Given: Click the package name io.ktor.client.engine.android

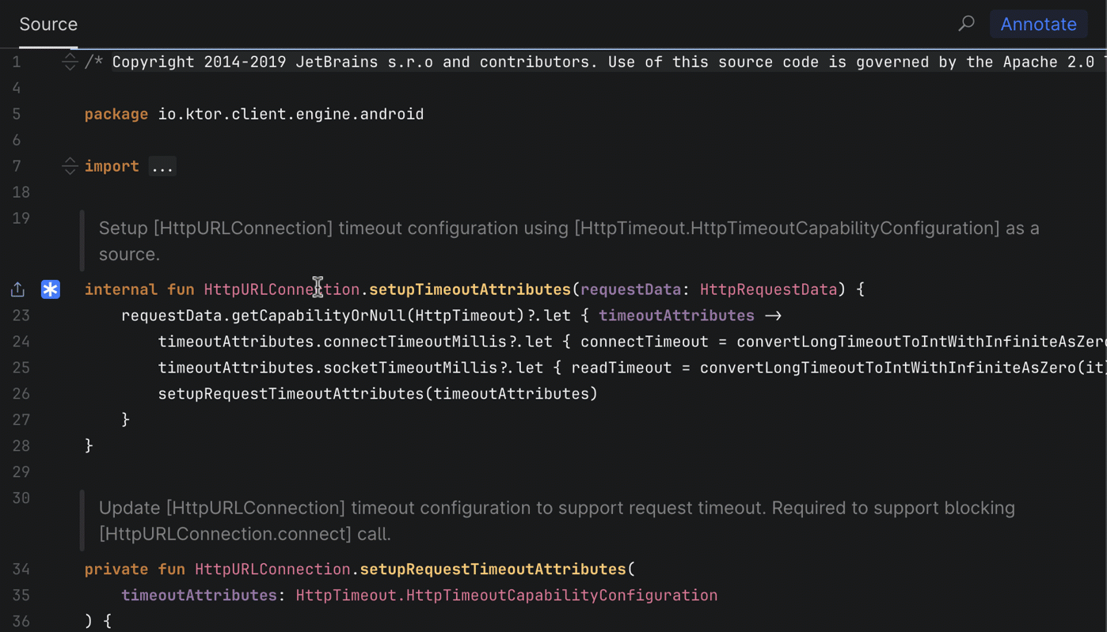Looking at the screenshot, I should point(291,114).
